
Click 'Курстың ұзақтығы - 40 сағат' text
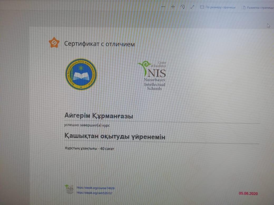pos(89,148)
